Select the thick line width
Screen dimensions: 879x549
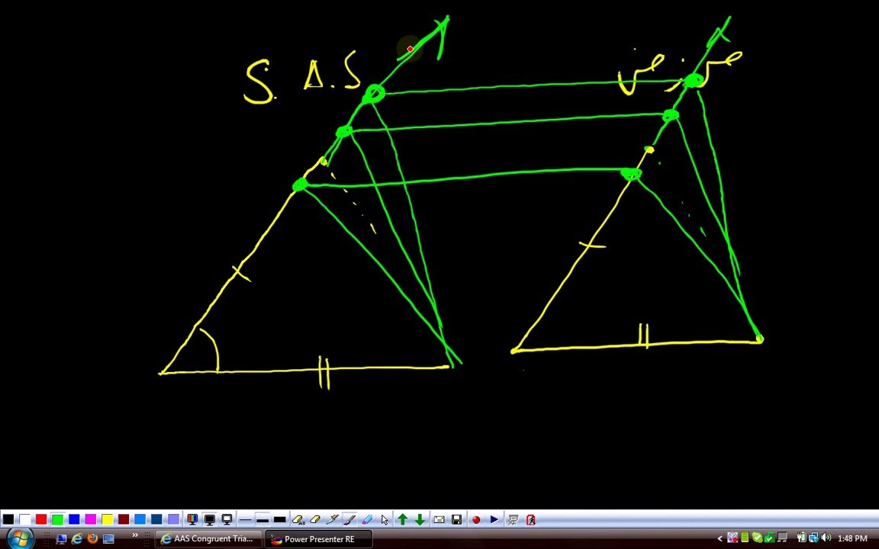[x=280, y=520]
